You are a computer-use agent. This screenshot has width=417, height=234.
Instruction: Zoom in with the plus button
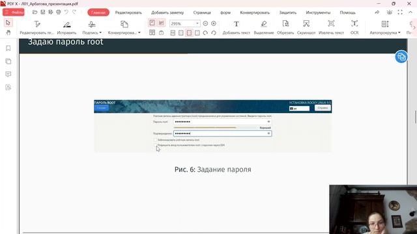pyautogui.click(x=214, y=23)
